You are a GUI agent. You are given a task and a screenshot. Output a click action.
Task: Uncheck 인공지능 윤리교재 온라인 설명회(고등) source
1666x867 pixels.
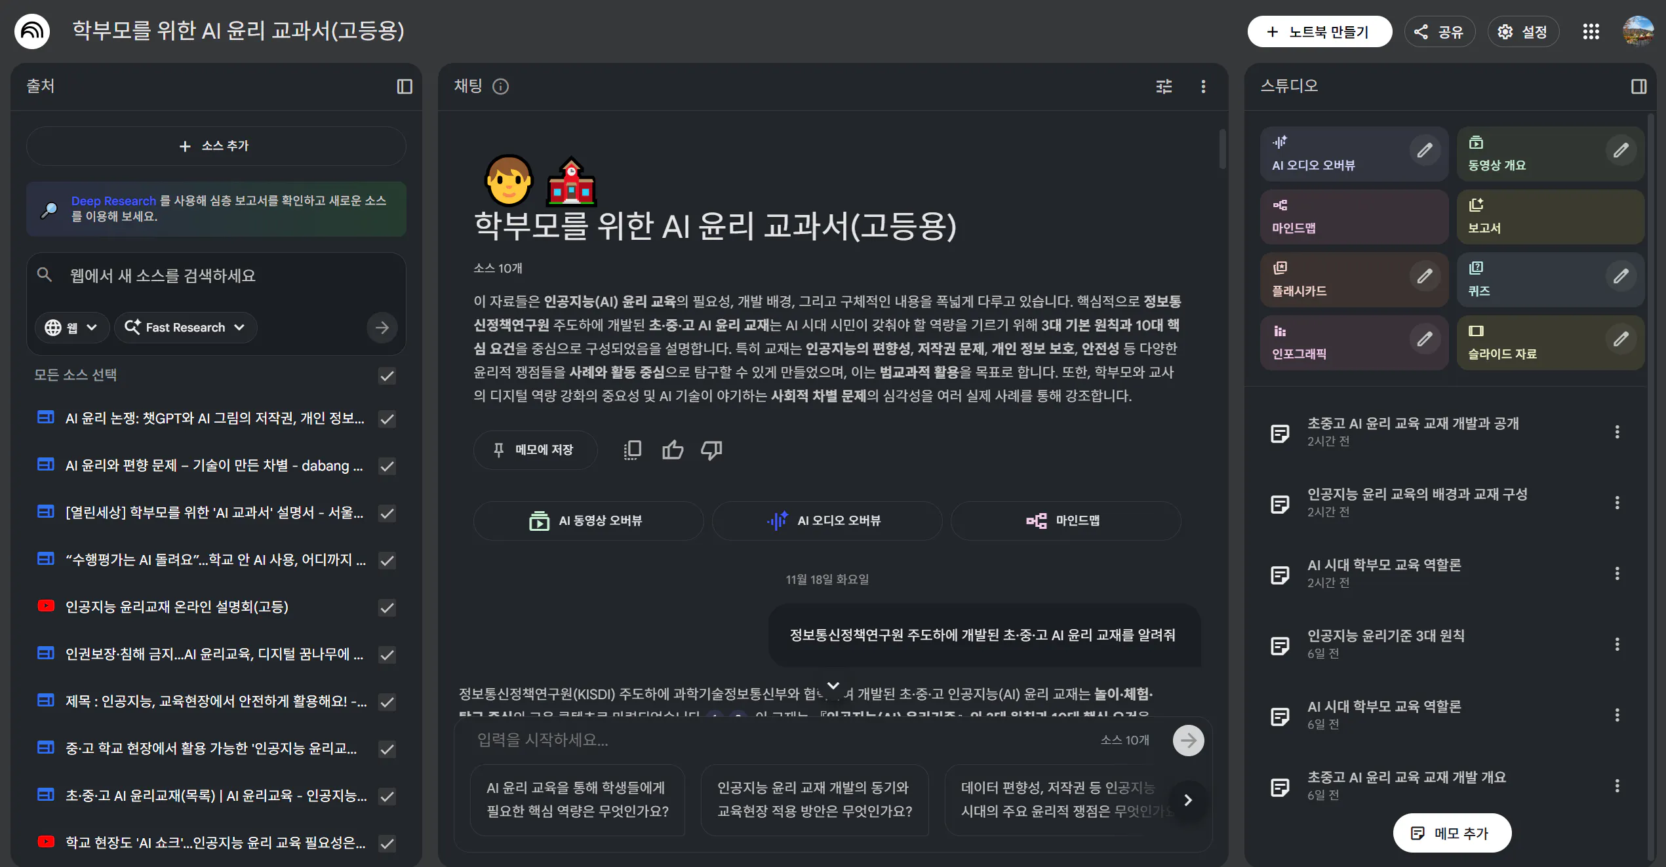coord(387,607)
